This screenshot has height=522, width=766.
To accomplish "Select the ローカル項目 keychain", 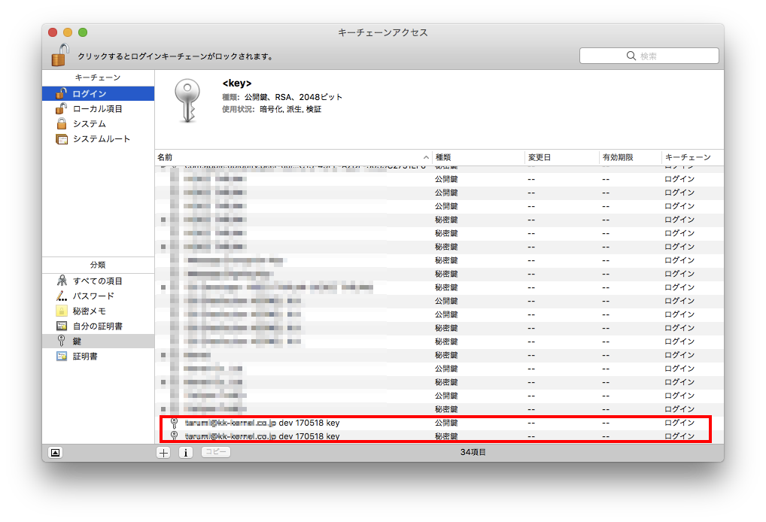I will coord(97,109).
